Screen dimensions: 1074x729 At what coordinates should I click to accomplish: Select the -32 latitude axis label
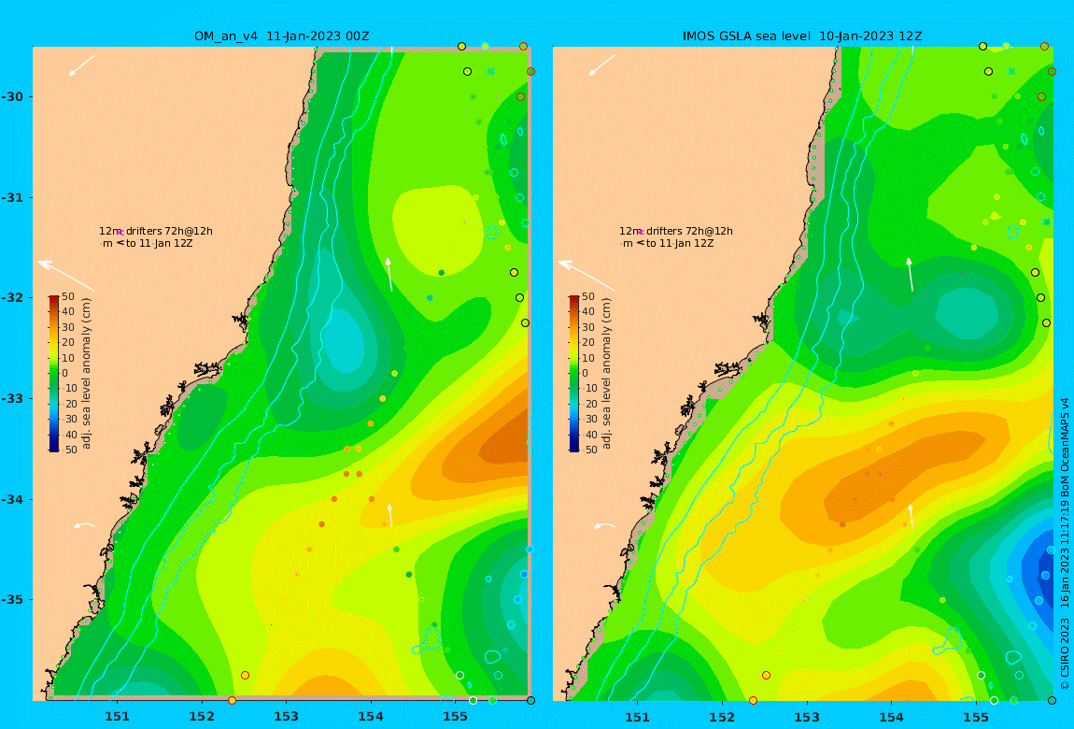pos(11,297)
